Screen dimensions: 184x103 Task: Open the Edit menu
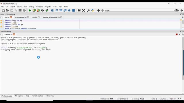click(7, 7)
